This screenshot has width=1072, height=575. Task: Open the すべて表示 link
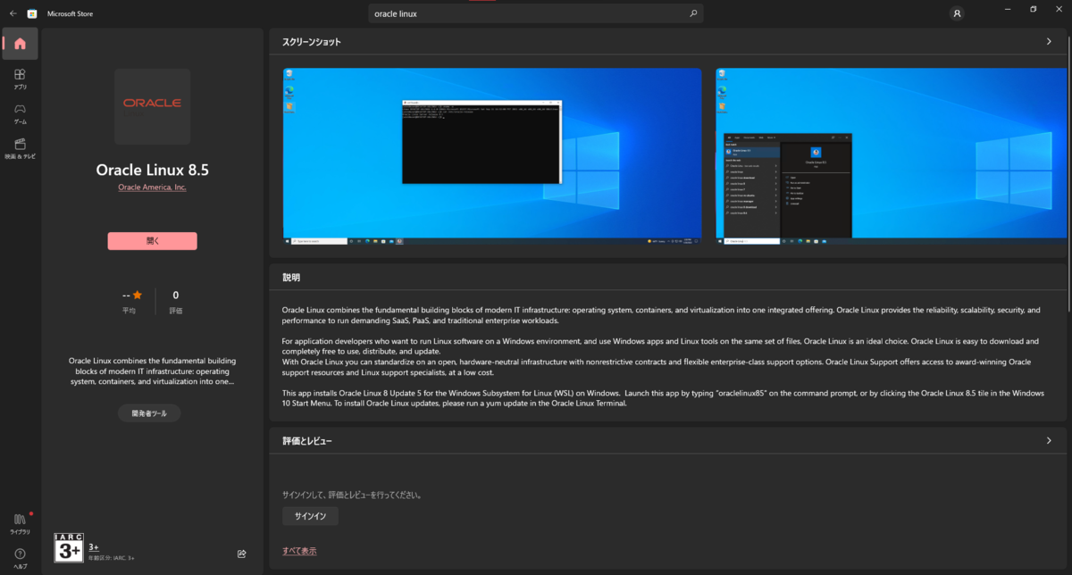click(299, 551)
